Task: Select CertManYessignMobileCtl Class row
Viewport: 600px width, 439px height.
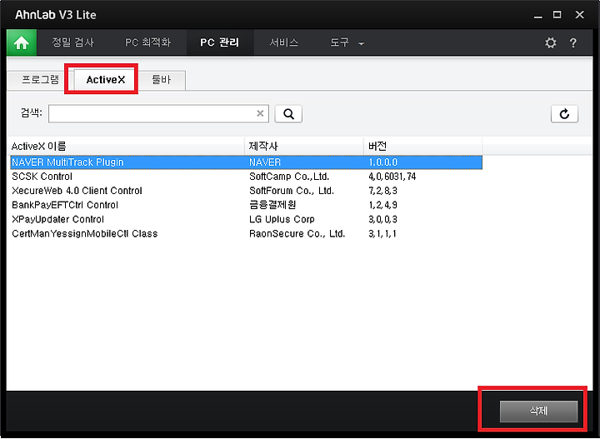Action: (x=246, y=233)
